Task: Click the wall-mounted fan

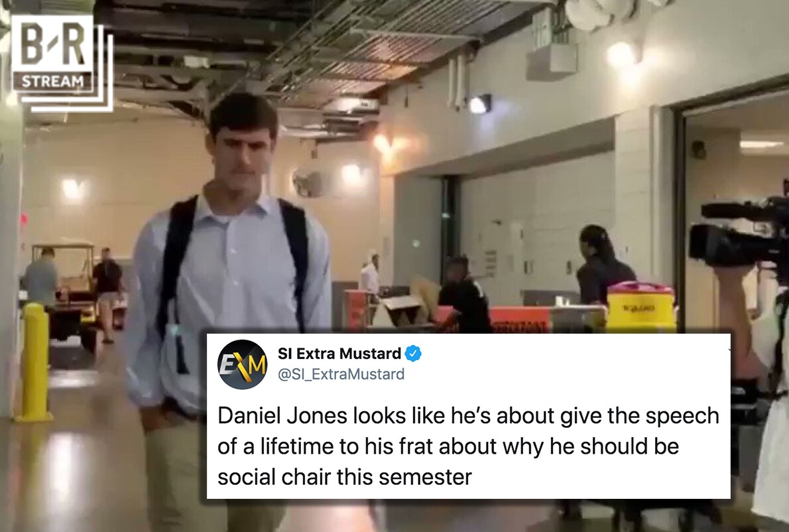Action: (308, 183)
